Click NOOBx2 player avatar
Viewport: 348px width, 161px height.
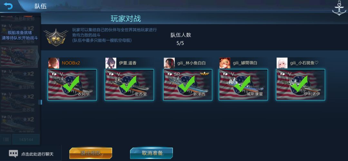(x=54, y=63)
